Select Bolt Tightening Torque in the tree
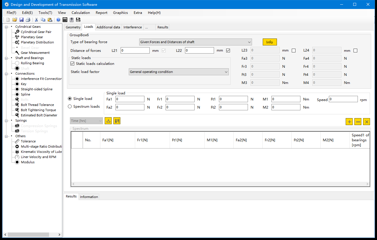 38,110
